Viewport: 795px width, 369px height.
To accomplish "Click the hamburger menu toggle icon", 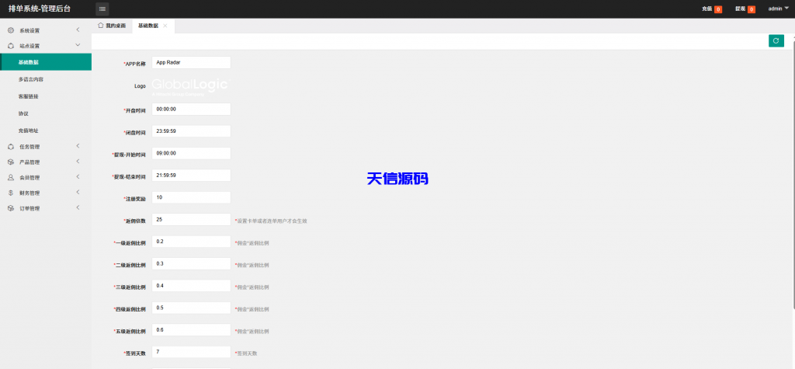I will tap(102, 9).
